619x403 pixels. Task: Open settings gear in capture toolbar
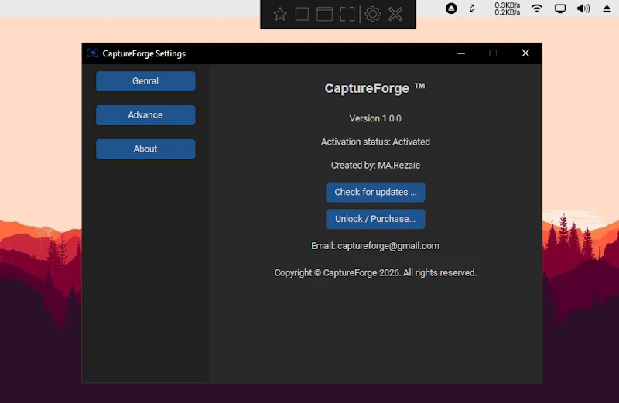point(373,14)
